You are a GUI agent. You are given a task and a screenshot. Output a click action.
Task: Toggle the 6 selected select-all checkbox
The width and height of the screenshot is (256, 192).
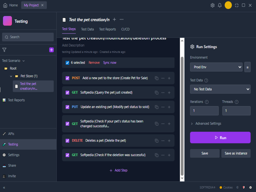point(67,63)
